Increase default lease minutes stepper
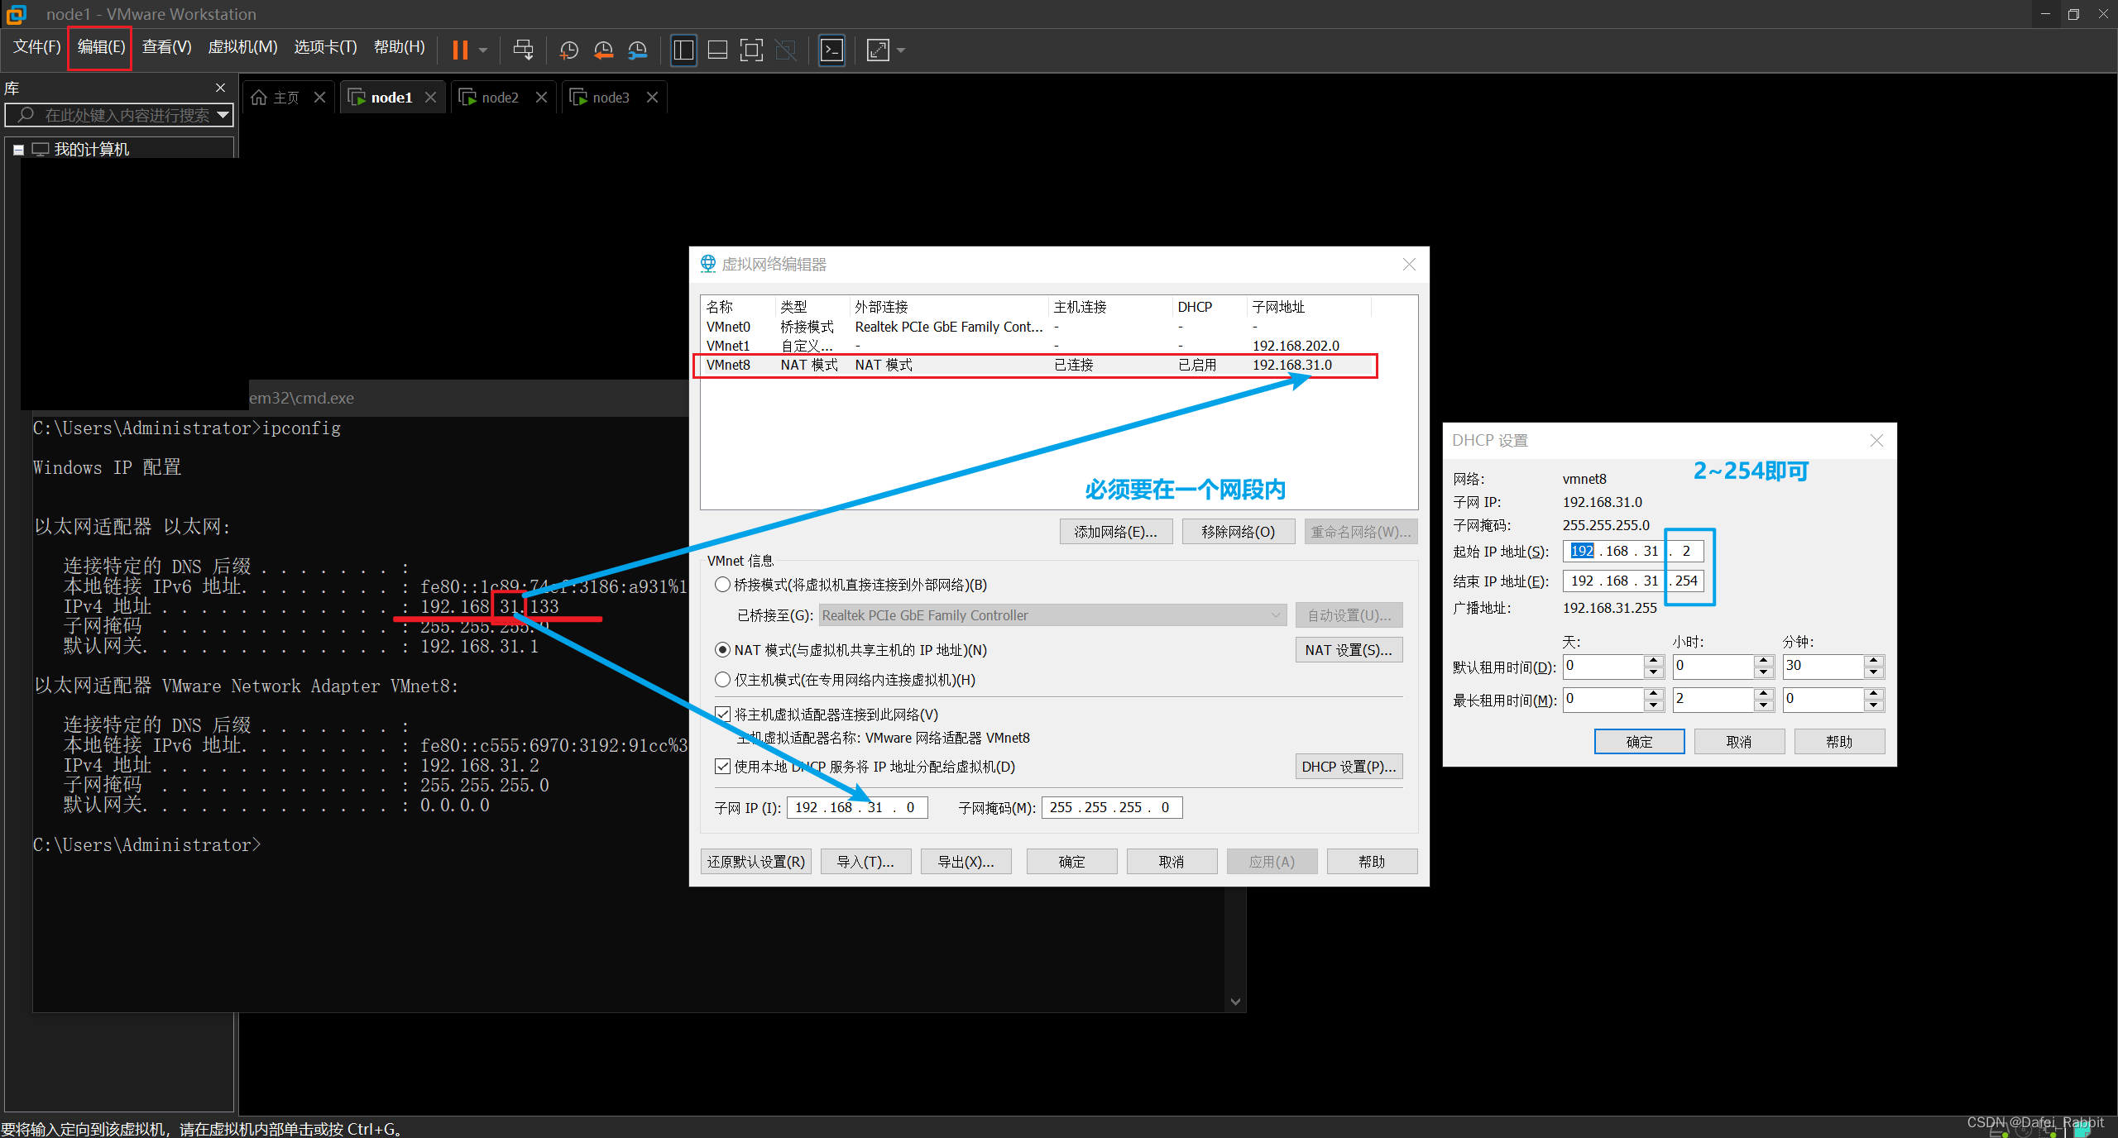2118x1138 pixels. (x=1874, y=661)
